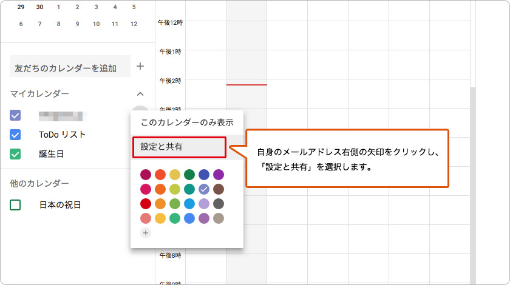
Task: Pick the purple swatch in top row
Action: click(x=219, y=175)
